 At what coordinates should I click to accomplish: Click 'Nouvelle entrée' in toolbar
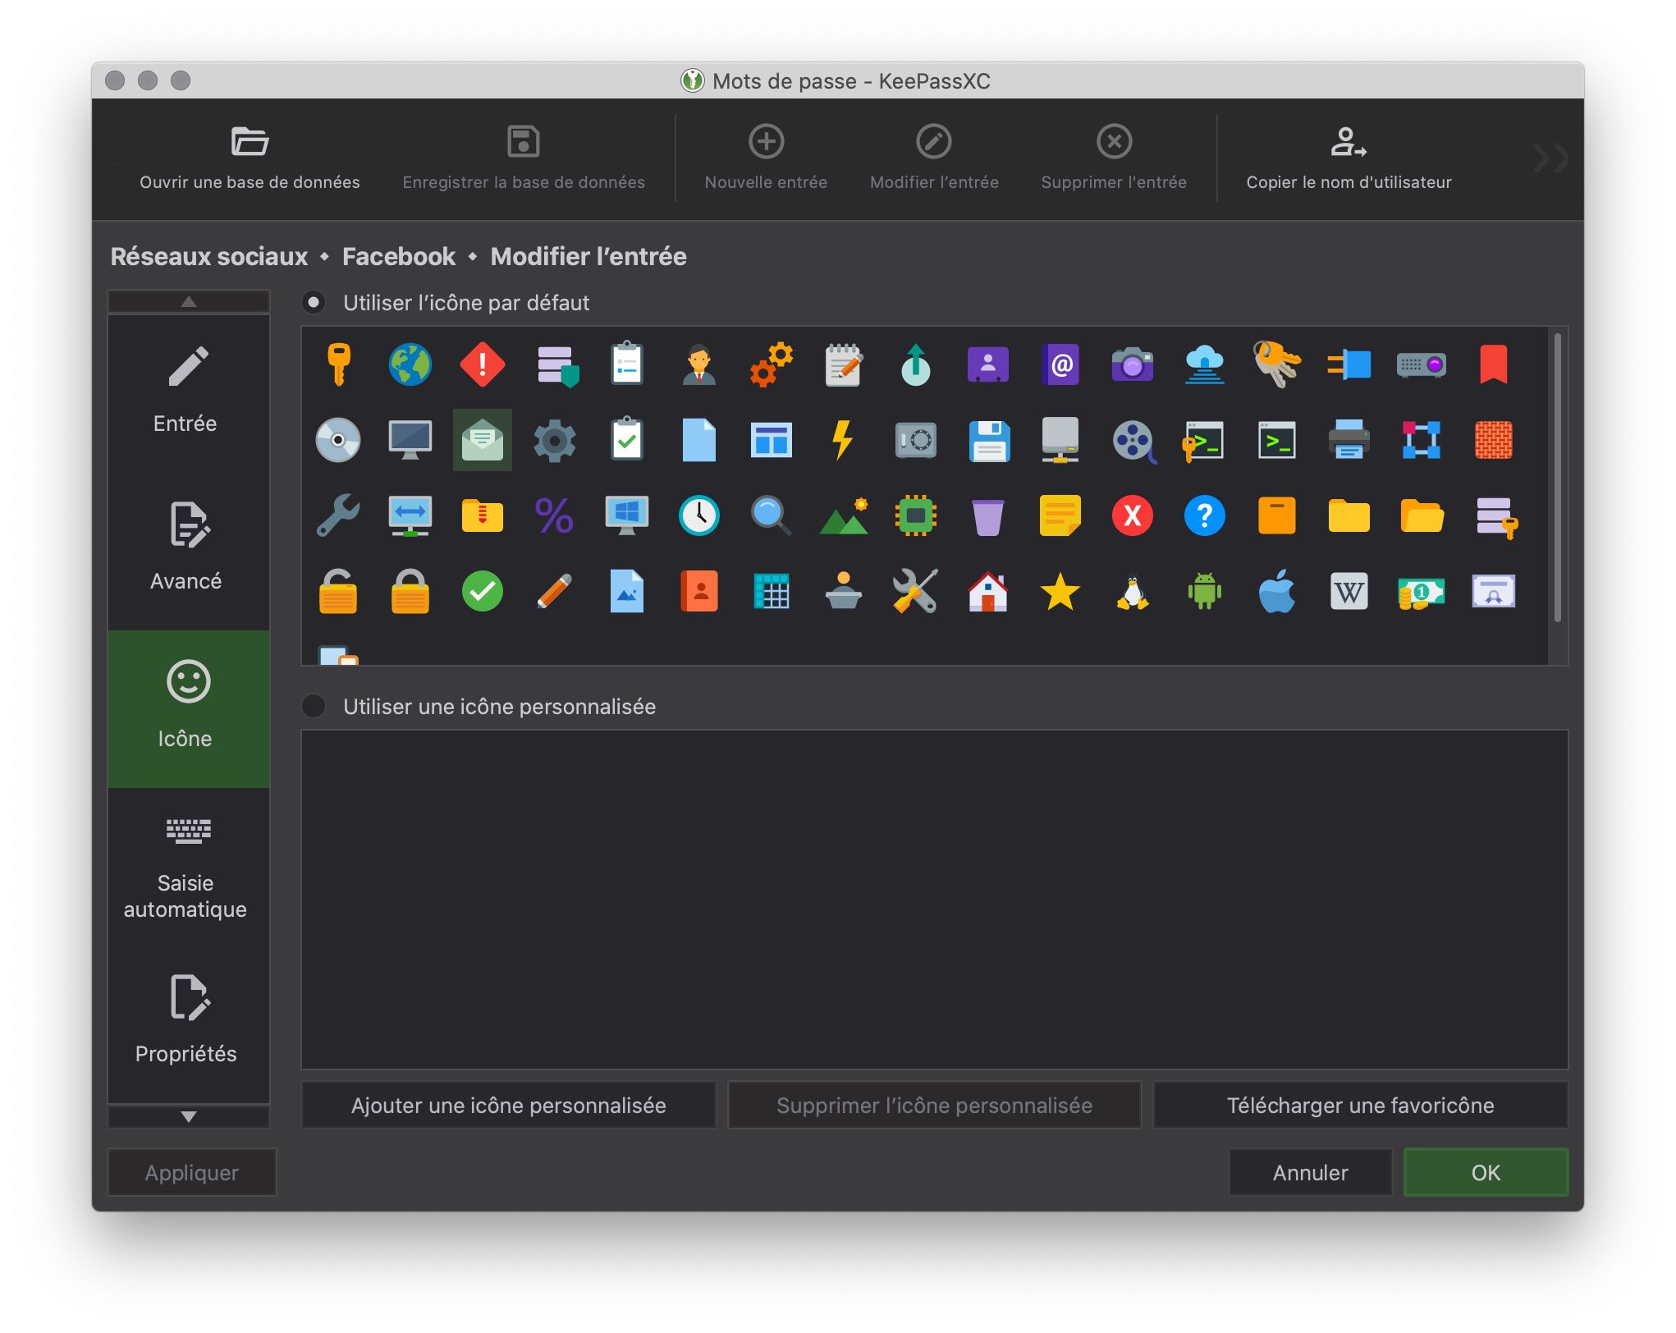(x=766, y=159)
